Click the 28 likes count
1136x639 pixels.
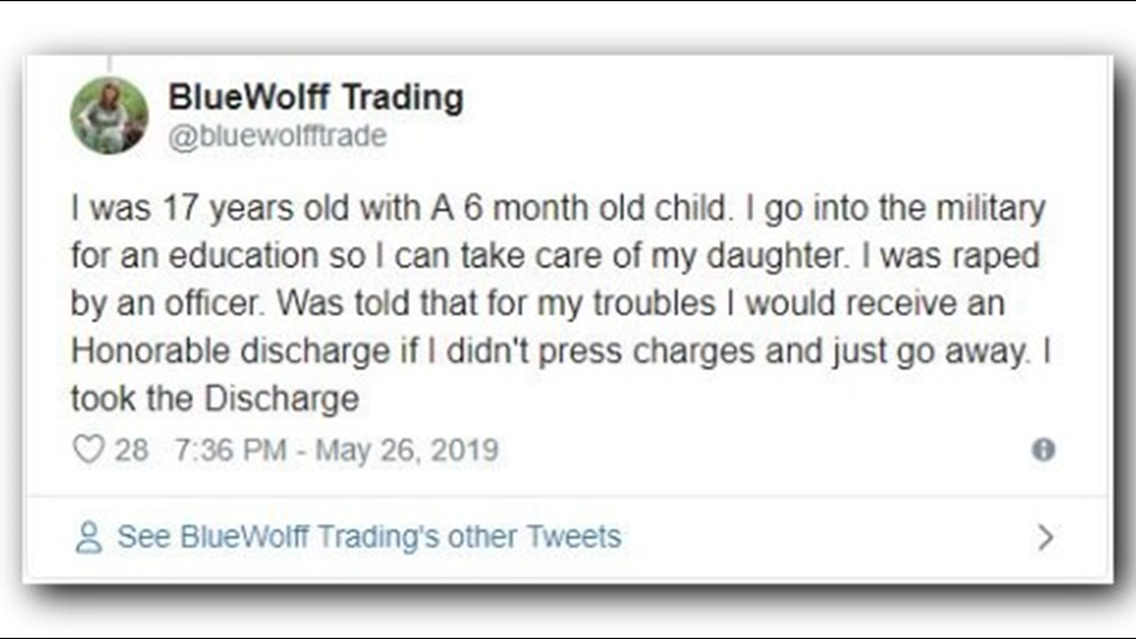131,450
